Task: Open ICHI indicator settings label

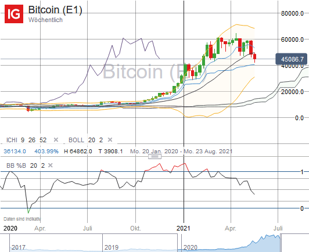Action: [x=26, y=140]
